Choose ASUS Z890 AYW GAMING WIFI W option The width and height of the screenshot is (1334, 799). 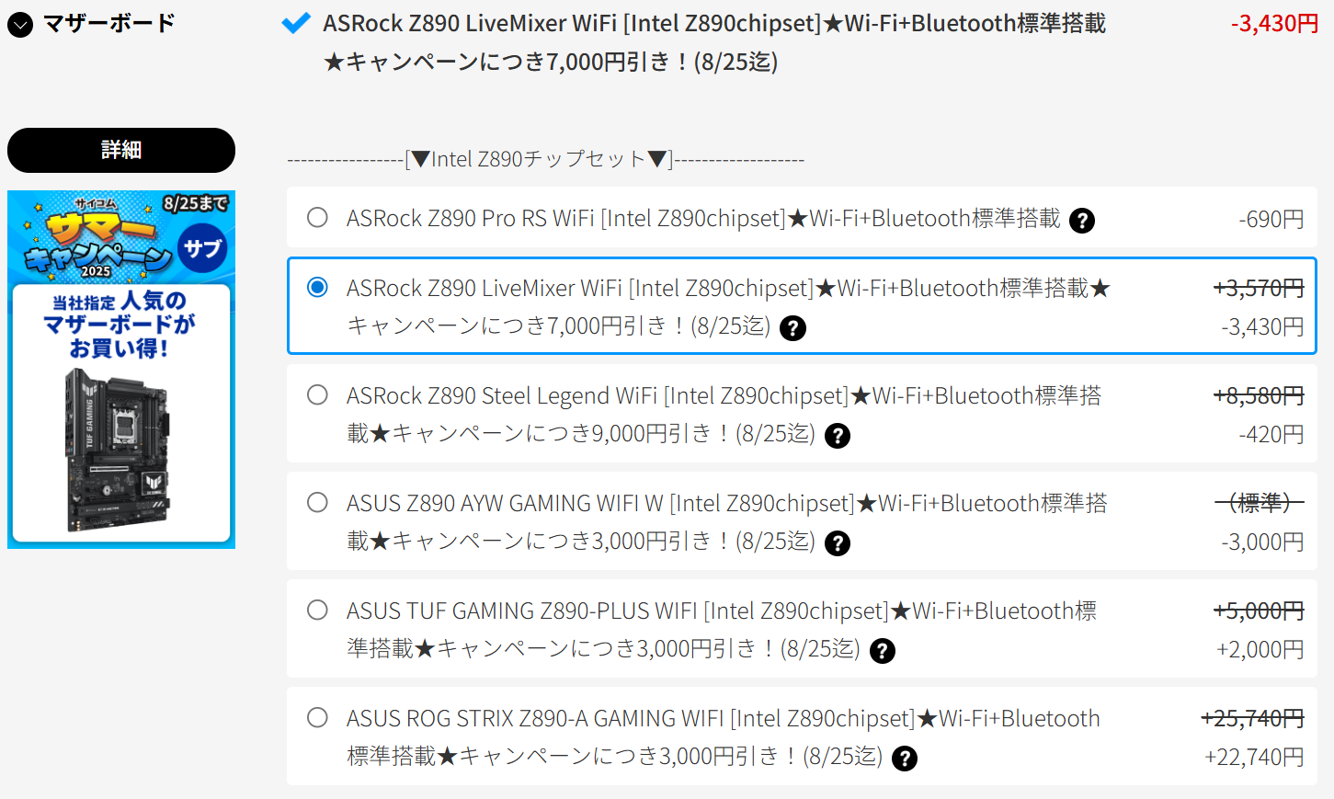pyautogui.click(x=317, y=503)
